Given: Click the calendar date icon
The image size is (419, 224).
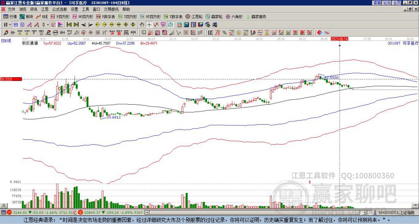Looking at the screenshot, I should pyautogui.click(x=179, y=25).
